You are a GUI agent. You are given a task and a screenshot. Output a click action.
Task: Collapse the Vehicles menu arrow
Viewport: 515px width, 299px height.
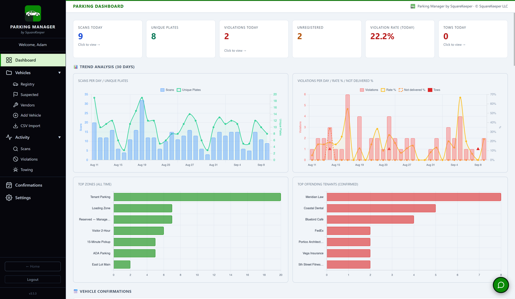click(60, 73)
